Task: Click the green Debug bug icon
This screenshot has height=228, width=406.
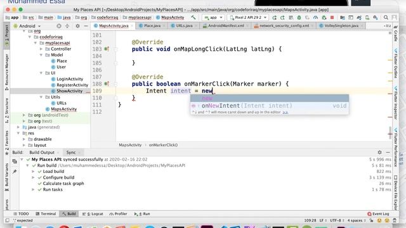Action: [x=299, y=18]
